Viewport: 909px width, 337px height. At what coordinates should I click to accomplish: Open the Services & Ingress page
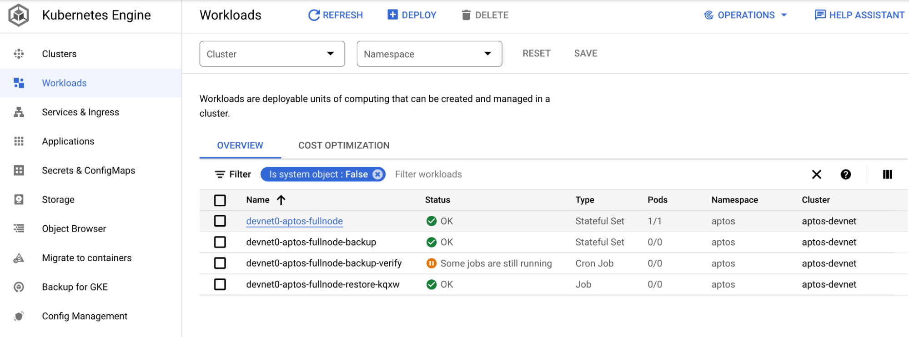pos(80,112)
